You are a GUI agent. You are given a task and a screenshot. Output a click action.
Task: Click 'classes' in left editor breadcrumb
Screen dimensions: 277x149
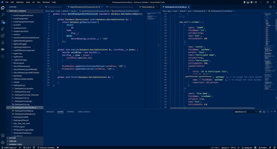(x=73, y=11)
